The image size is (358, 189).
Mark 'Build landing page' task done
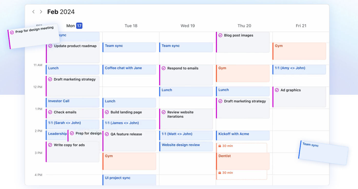tap(107, 112)
